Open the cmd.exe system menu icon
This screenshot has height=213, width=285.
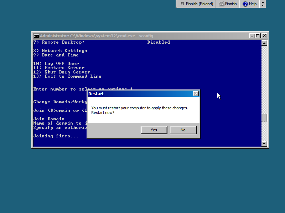36,36
